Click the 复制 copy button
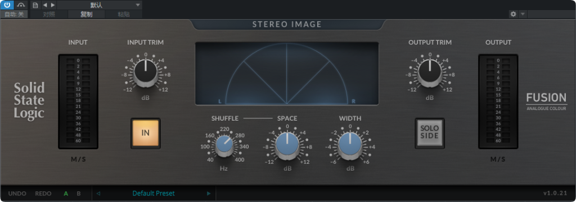Image resolution: width=576 pixels, height=202 pixels. pyautogui.click(x=86, y=15)
